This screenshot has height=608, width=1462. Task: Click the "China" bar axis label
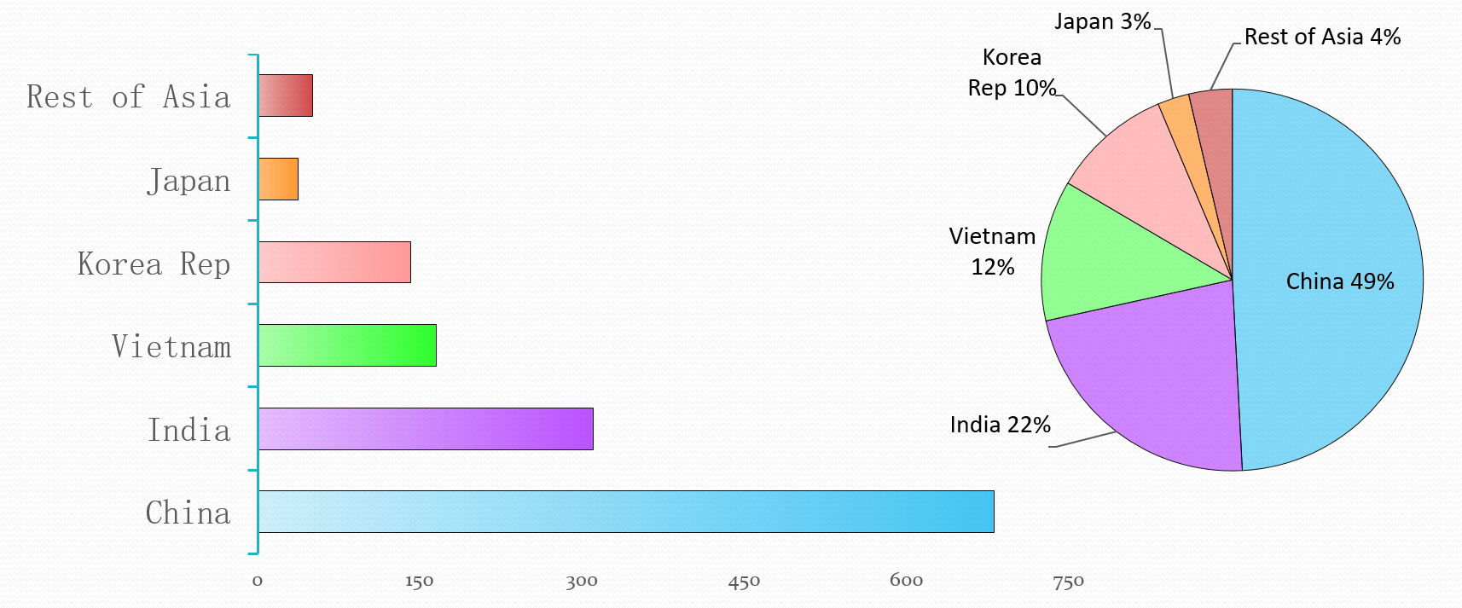(x=188, y=512)
